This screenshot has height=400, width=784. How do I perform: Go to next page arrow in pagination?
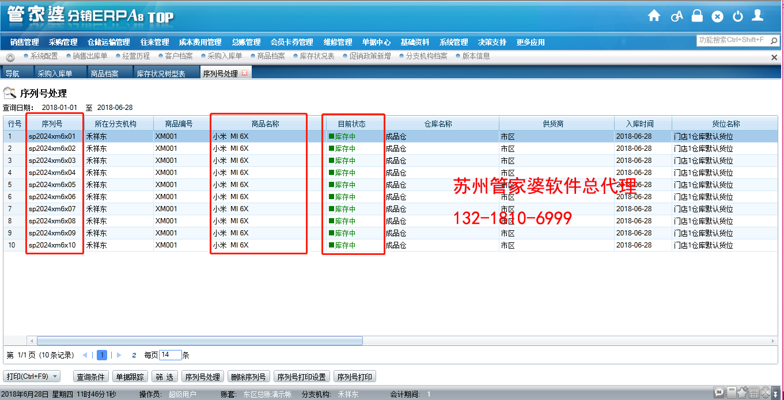pos(119,356)
